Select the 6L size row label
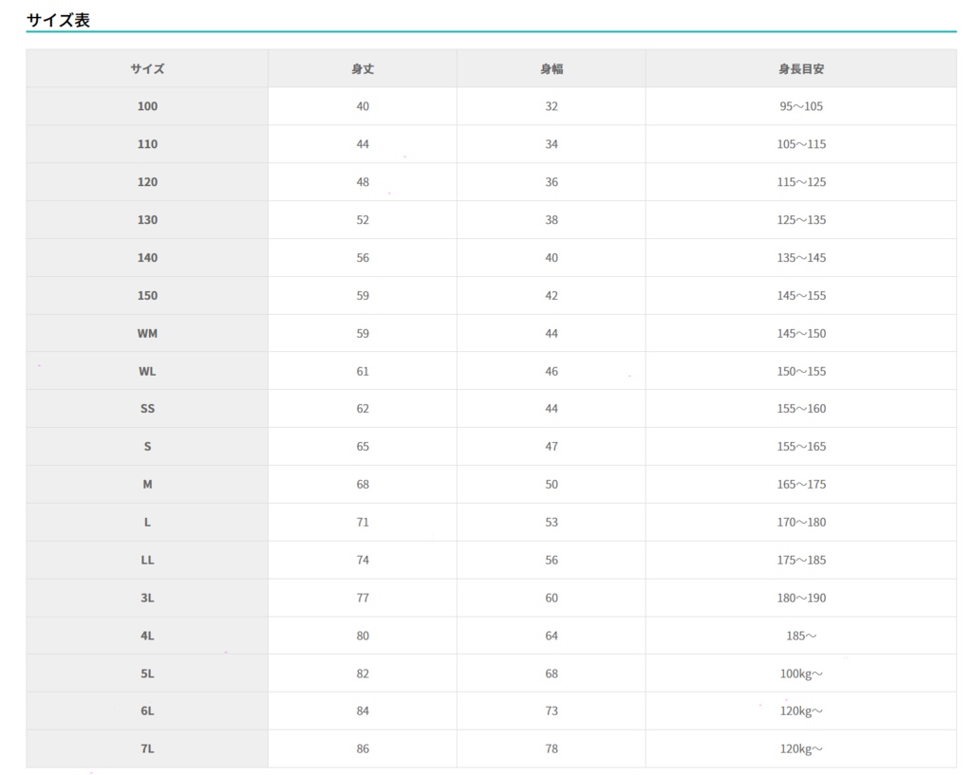 pyautogui.click(x=147, y=711)
